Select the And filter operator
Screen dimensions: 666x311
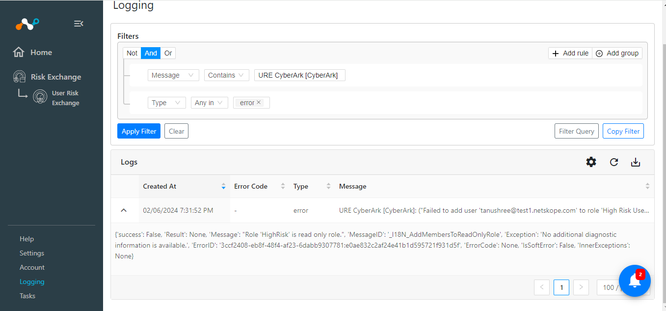tap(151, 53)
